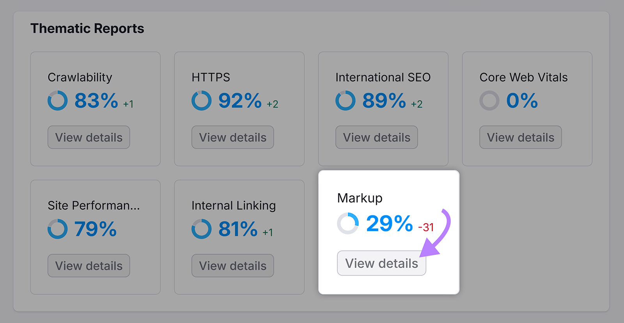View Core Web Vitals details
This screenshot has width=624, height=323.
(x=520, y=137)
